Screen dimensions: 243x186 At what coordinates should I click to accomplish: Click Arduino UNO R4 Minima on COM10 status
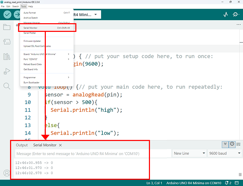pyautogui.click(x=194, y=183)
